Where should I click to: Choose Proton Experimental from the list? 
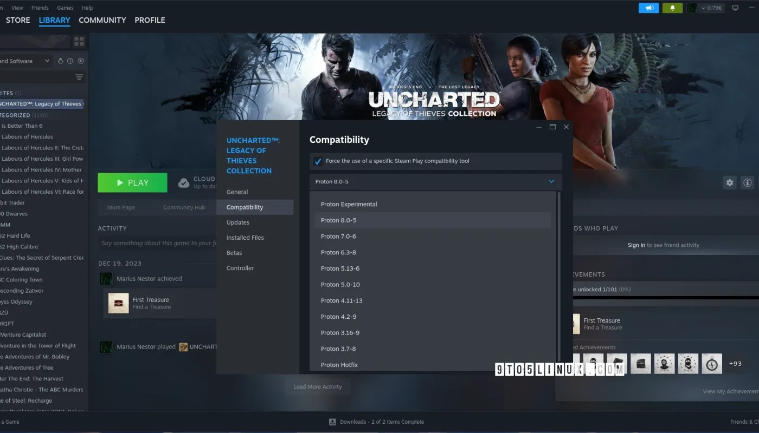point(433,204)
